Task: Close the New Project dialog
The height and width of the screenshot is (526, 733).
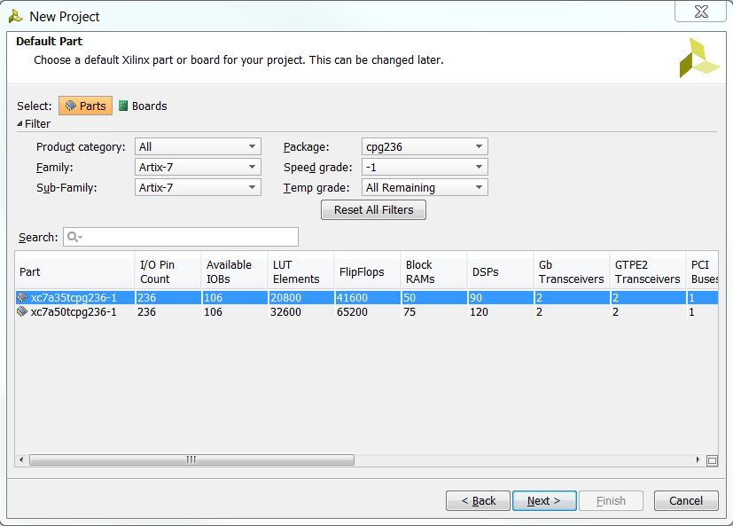Action: pyautogui.click(x=701, y=12)
